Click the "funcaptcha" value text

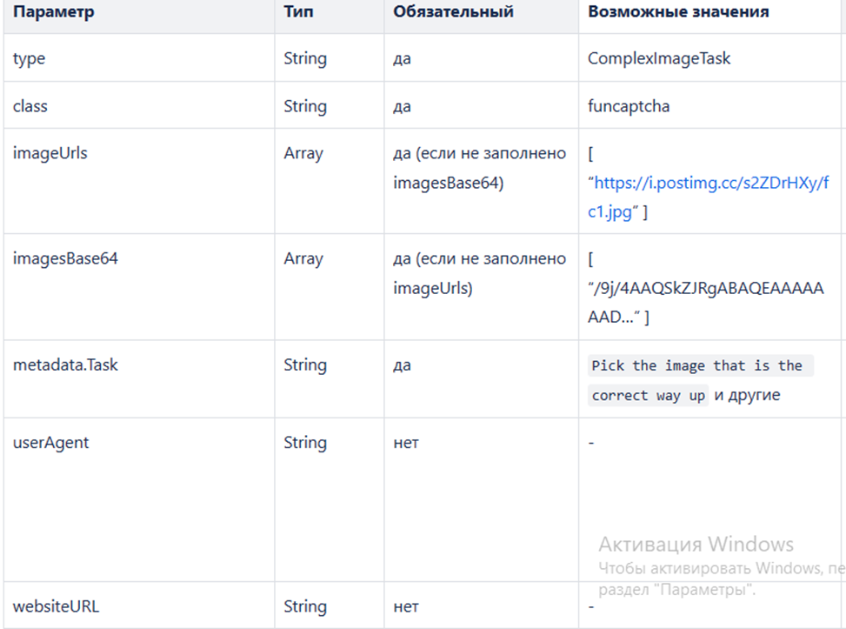click(x=629, y=106)
